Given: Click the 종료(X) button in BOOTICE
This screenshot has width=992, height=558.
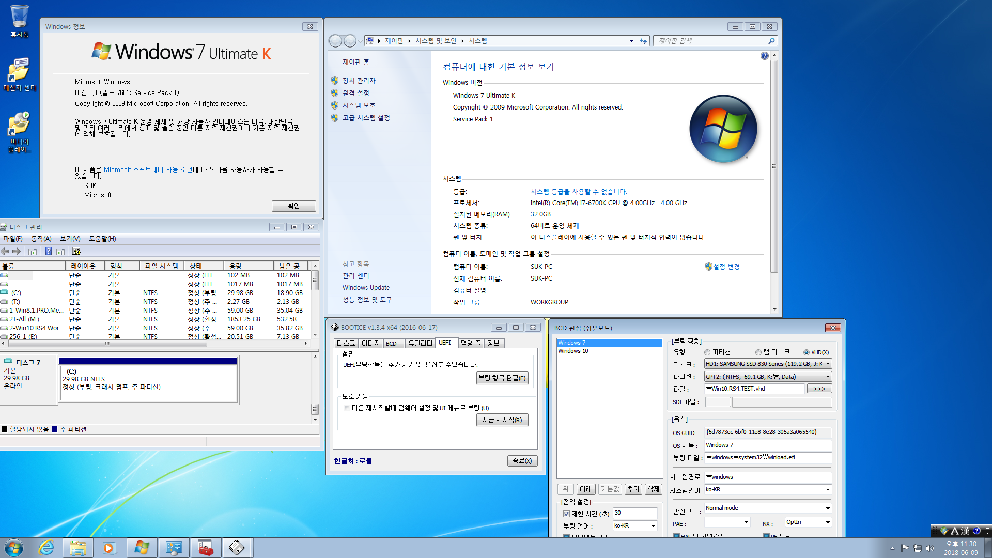Looking at the screenshot, I should [522, 461].
